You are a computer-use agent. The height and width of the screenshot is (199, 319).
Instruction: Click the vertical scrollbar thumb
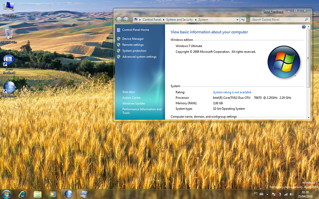pos(308,58)
